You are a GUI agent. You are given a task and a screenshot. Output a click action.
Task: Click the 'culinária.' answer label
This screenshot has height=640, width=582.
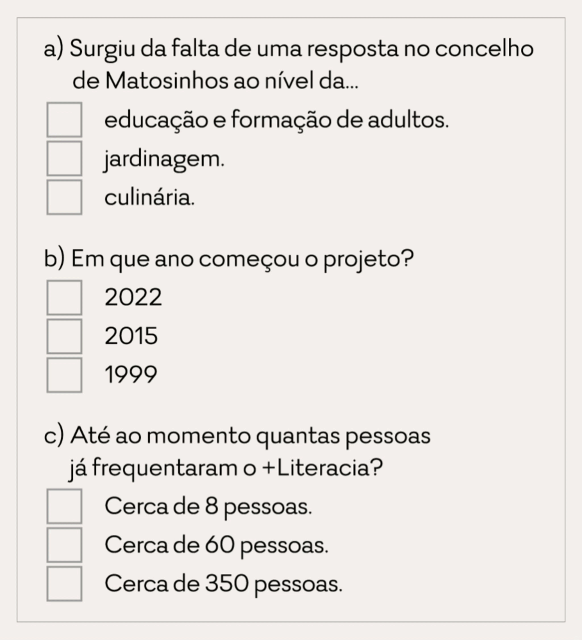point(150,197)
